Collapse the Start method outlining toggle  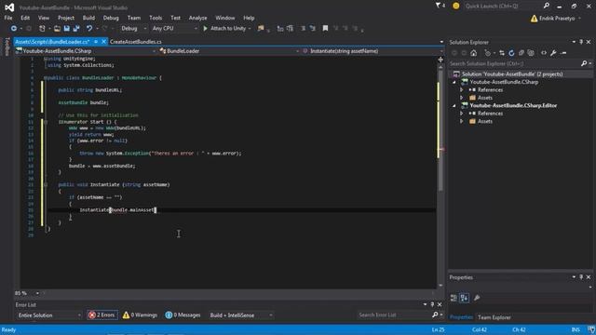[x=46, y=122]
